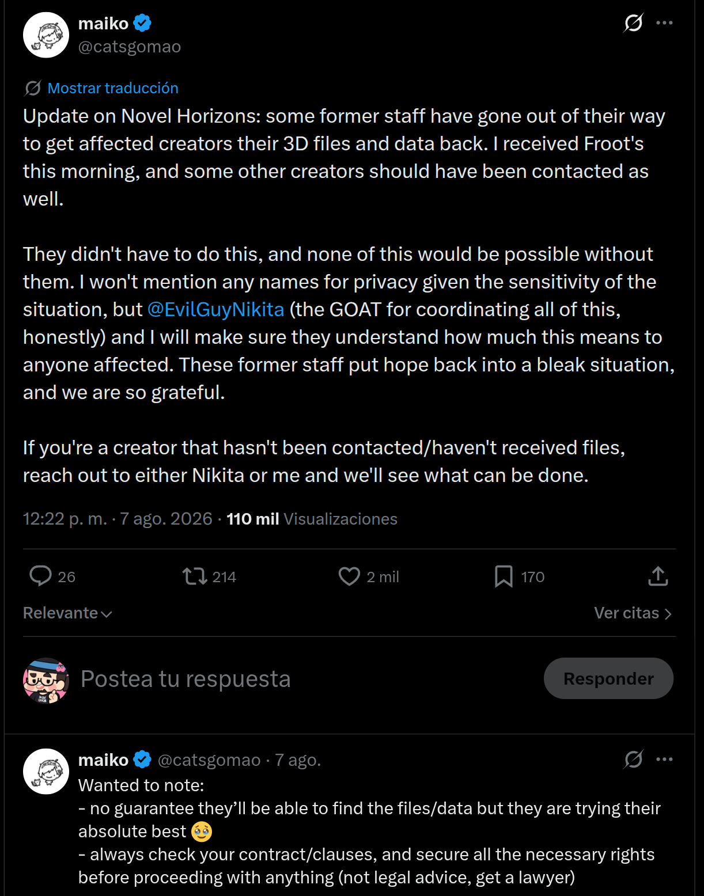This screenshot has width=704, height=896.
Task: Click your own avatar beside reply box
Action: 46,681
